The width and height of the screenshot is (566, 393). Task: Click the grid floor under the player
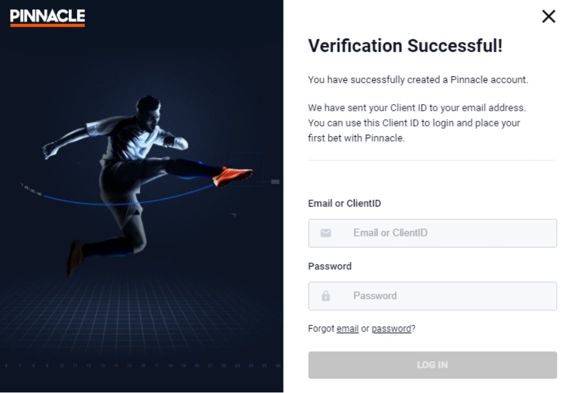(x=142, y=322)
